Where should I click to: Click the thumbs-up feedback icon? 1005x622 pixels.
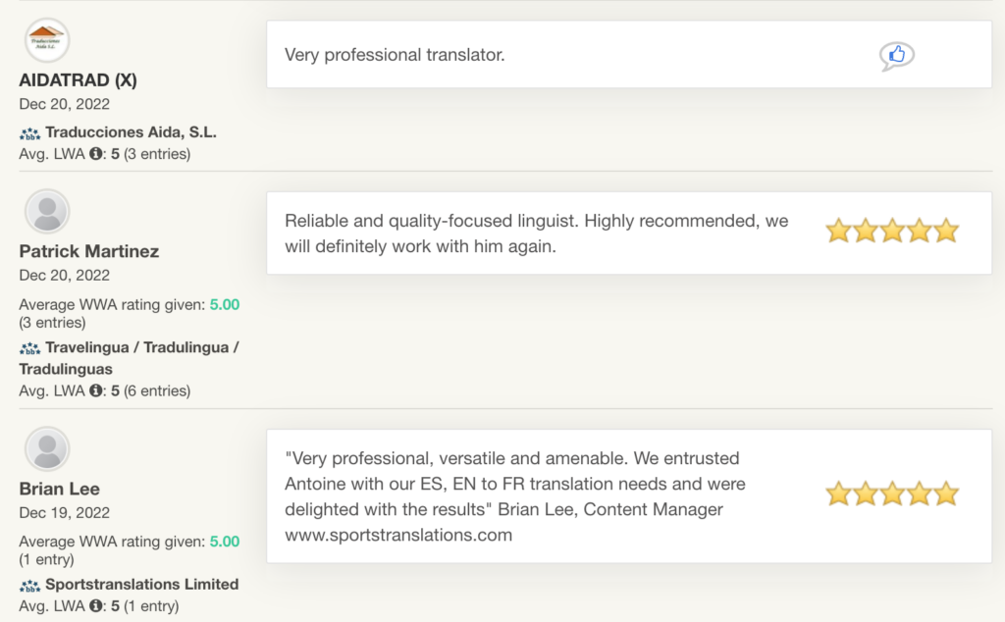pyautogui.click(x=896, y=56)
